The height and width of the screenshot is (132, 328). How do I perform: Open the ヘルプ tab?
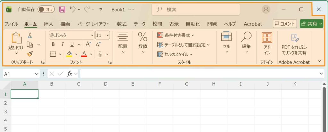(x=230, y=24)
